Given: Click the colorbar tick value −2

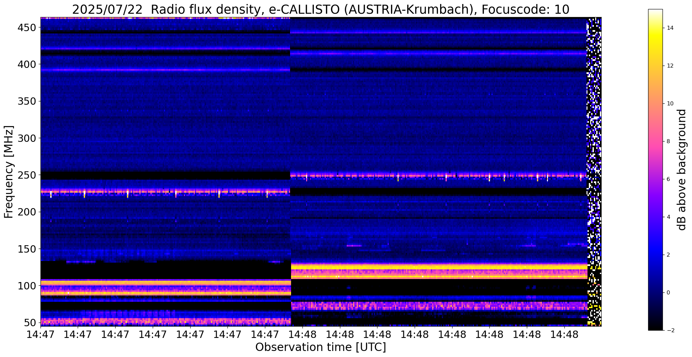Looking at the screenshot, I should tap(670, 331).
